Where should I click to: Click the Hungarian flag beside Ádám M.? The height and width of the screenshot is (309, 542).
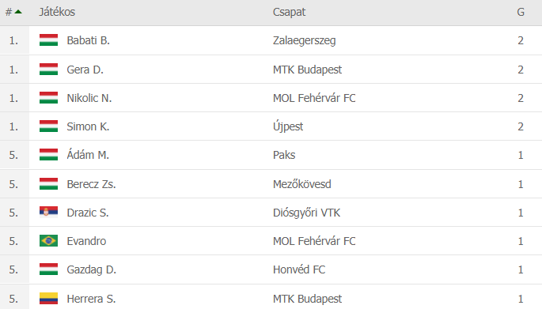coord(48,155)
